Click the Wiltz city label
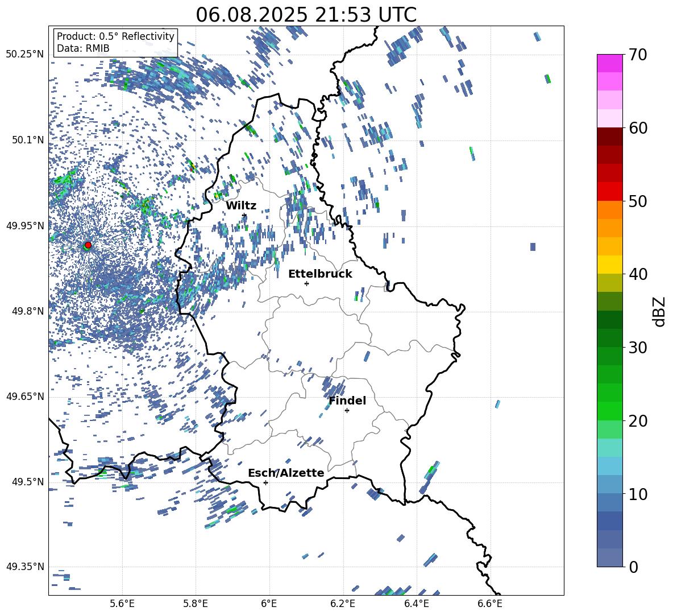This screenshot has height=615, width=673. (241, 205)
